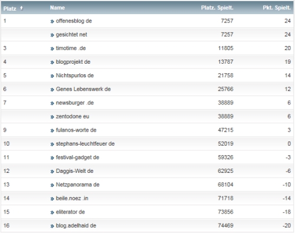Select the Platz. Spielt. value 13787

[x=225, y=62]
